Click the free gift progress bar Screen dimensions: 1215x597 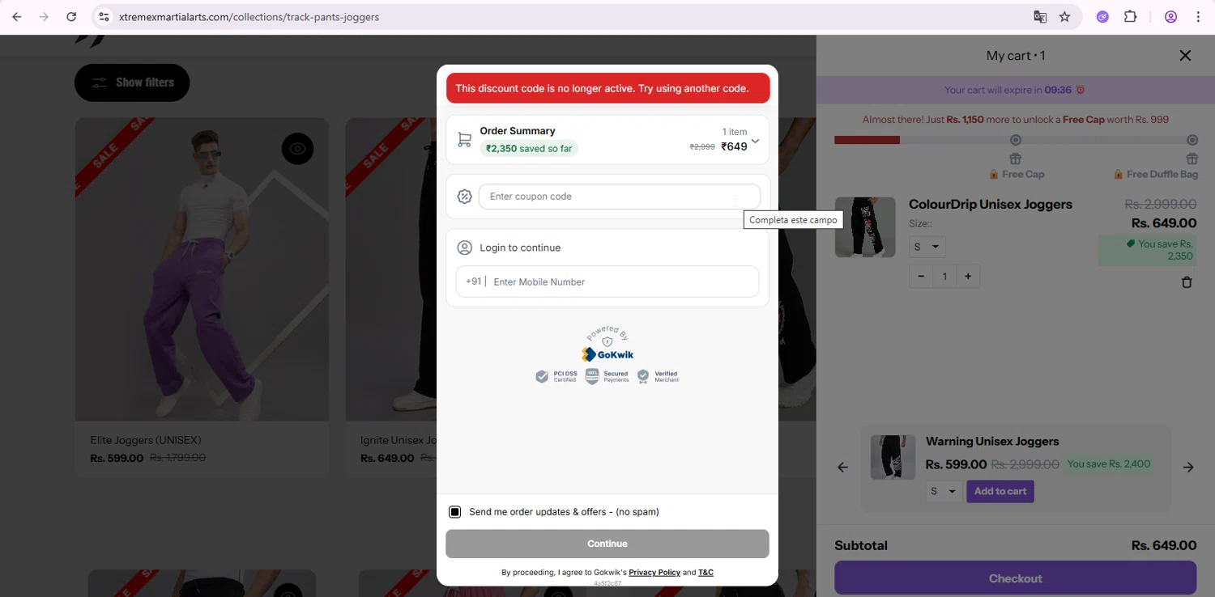click(1016, 140)
